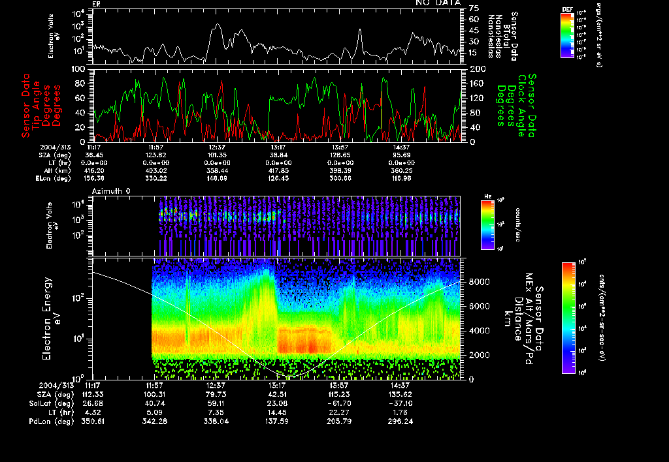Click the ELon value 330.22

tap(155, 179)
